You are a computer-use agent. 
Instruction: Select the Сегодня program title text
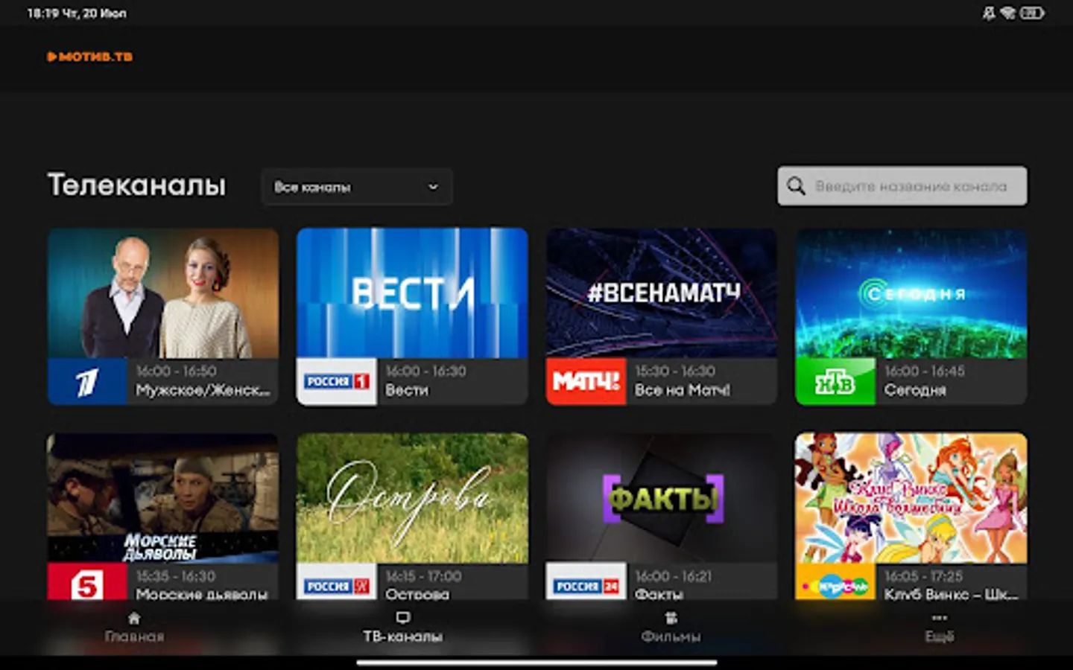(x=915, y=390)
